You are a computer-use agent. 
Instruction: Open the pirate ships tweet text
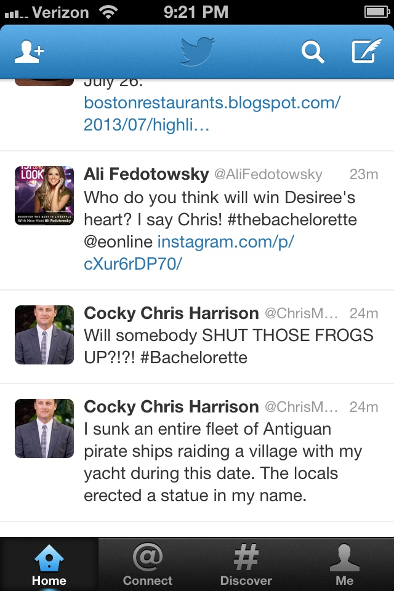point(222,462)
